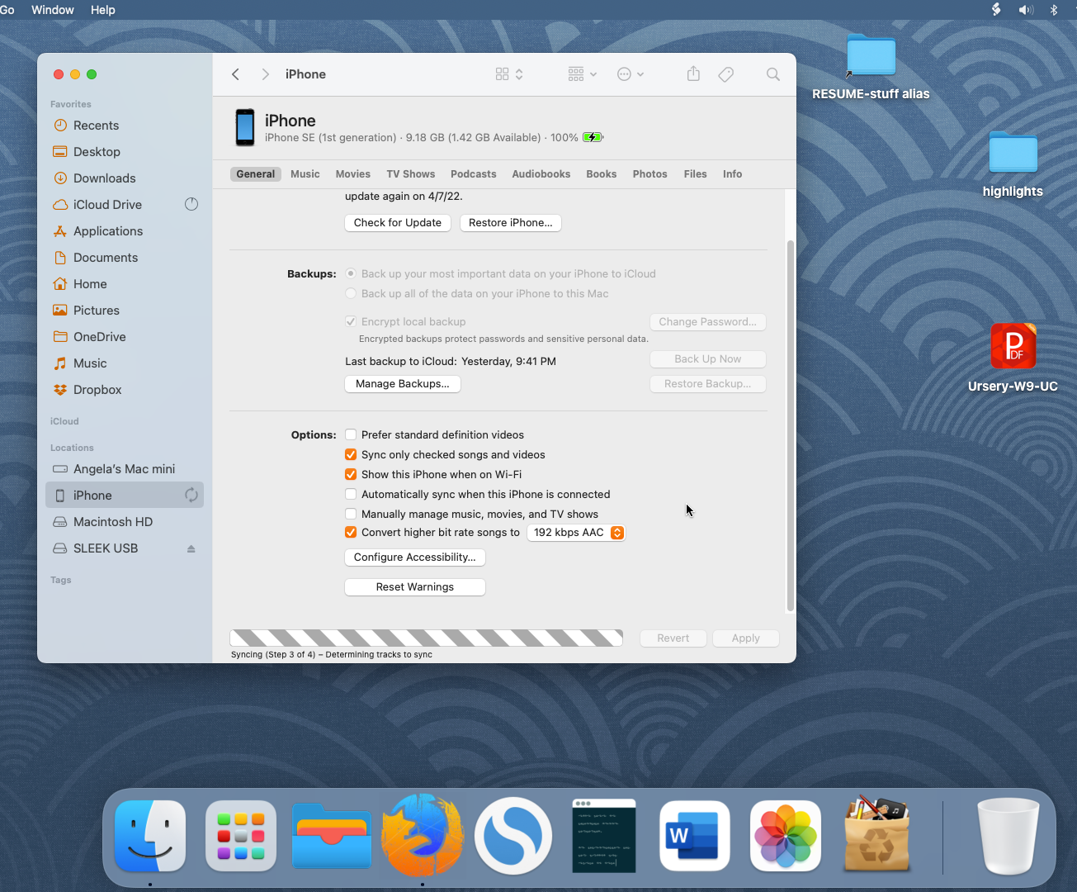Open Angela's Mac mini in sidebar
1077x892 pixels.
click(125, 469)
